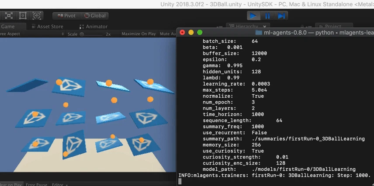Click the 2x scale value label
Viewport: 374px width, 186px height.
point(108,34)
